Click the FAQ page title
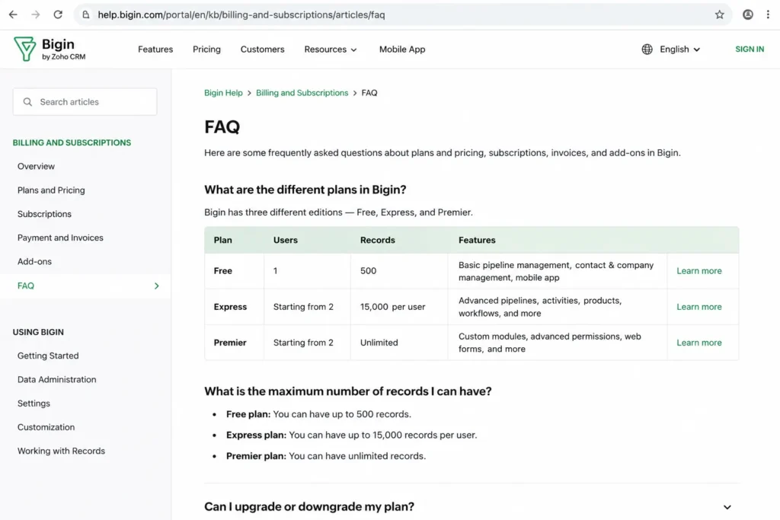The image size is (780, 520). [x=222, y=127]
